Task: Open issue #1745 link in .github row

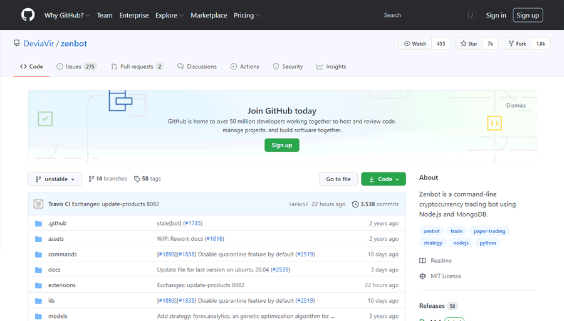Action: pyautogui.click(x=193, y=223)
